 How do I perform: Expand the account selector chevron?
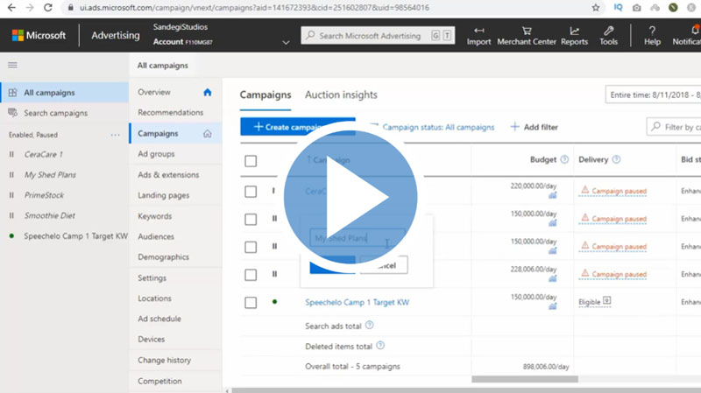287,42
